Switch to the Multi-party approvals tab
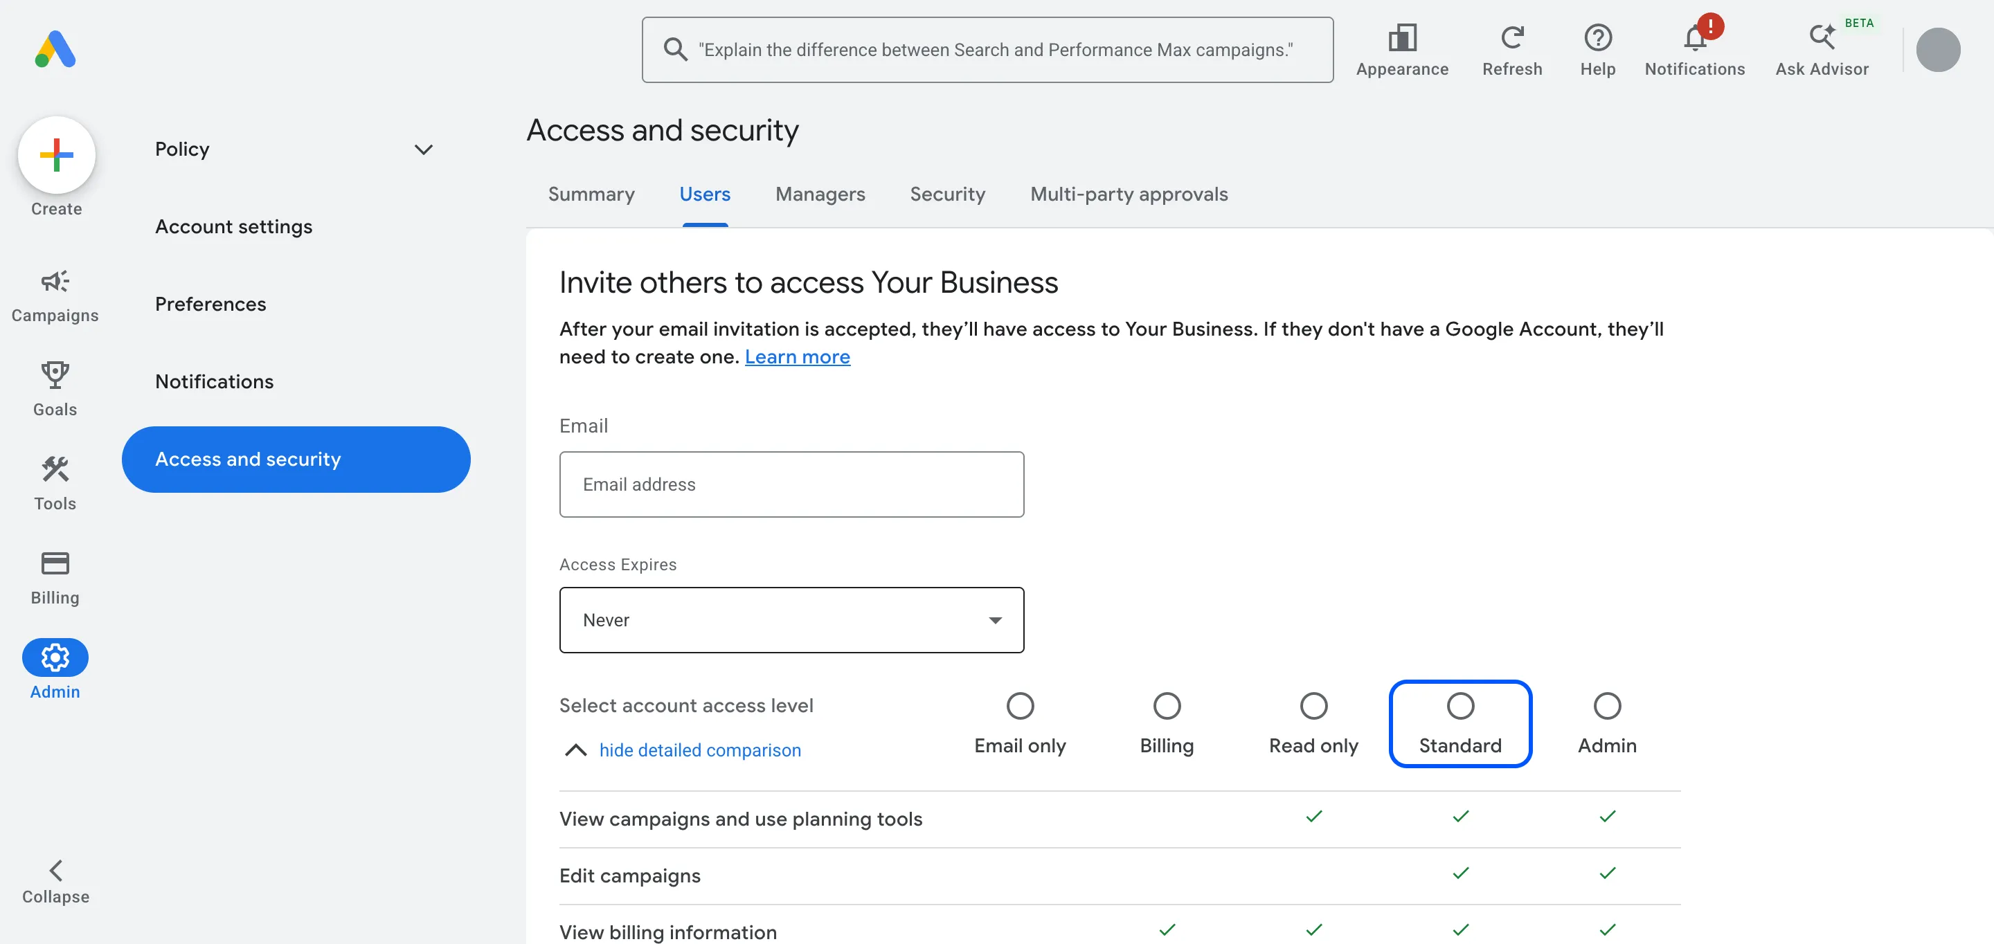Image resolution: width=1994 pixels, height=944 pixels. click(1129, 194)
